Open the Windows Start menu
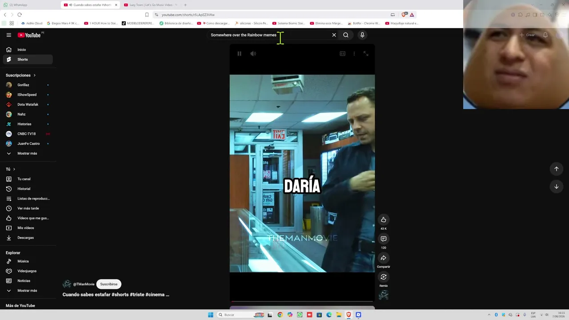This screenshot has height=320, width=569. 211,315
